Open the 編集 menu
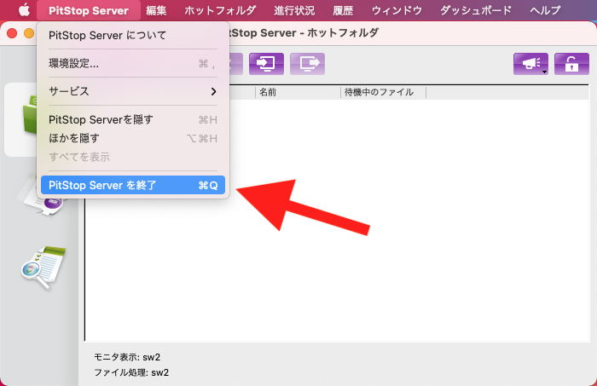This screenshot has height=386, width=597. pyautogui.click(x=156, y=10)
